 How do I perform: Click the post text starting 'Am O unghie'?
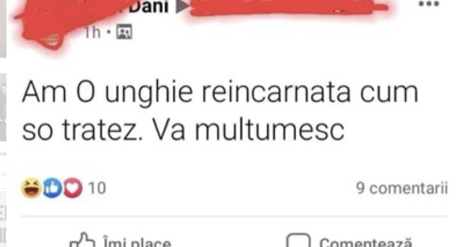click(x=220, y=111)
